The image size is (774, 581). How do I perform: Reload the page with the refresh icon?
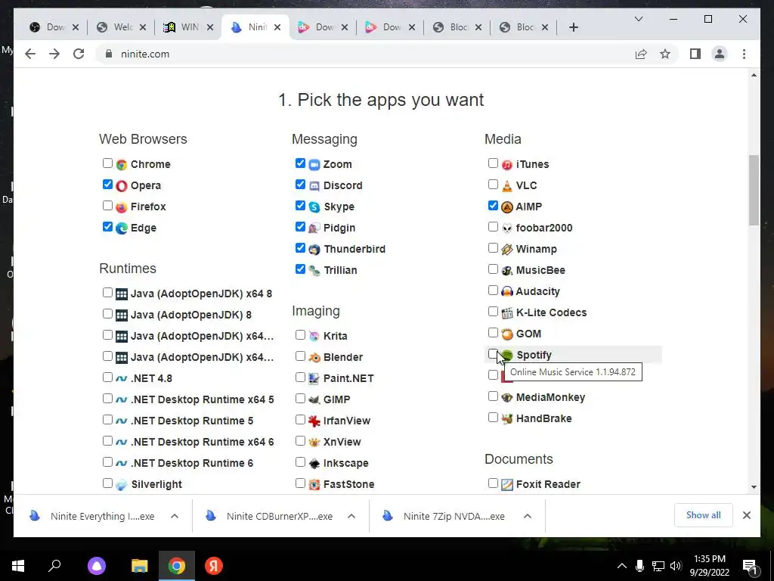pos(79,54)
